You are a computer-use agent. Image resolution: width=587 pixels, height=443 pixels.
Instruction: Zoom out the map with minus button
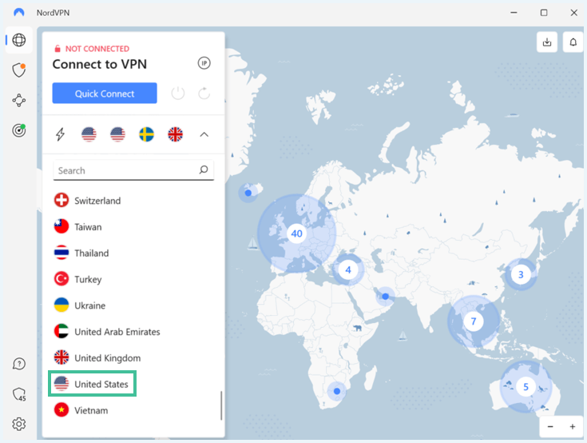(550, 426)
